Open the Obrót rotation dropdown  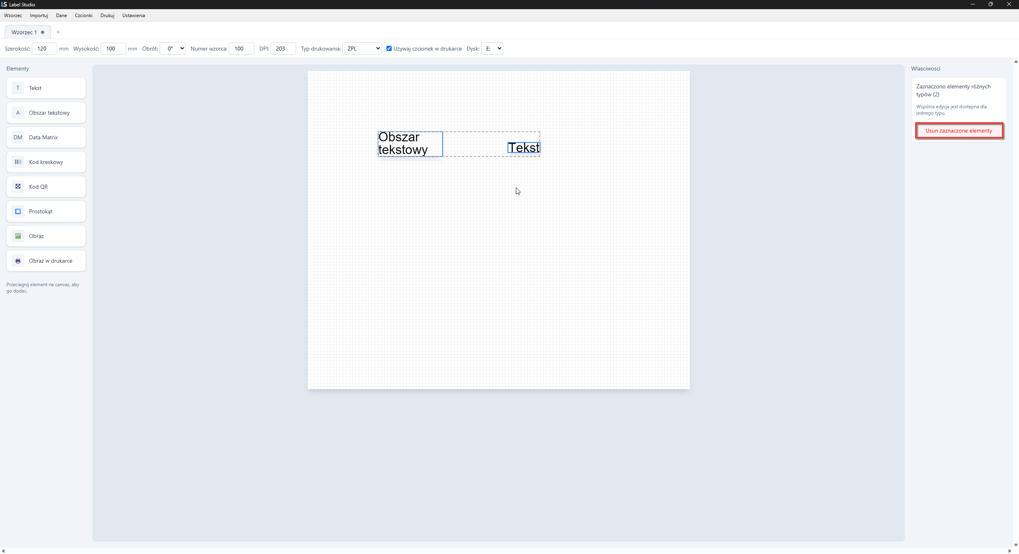pyautogui.click(x=173, y=49)
